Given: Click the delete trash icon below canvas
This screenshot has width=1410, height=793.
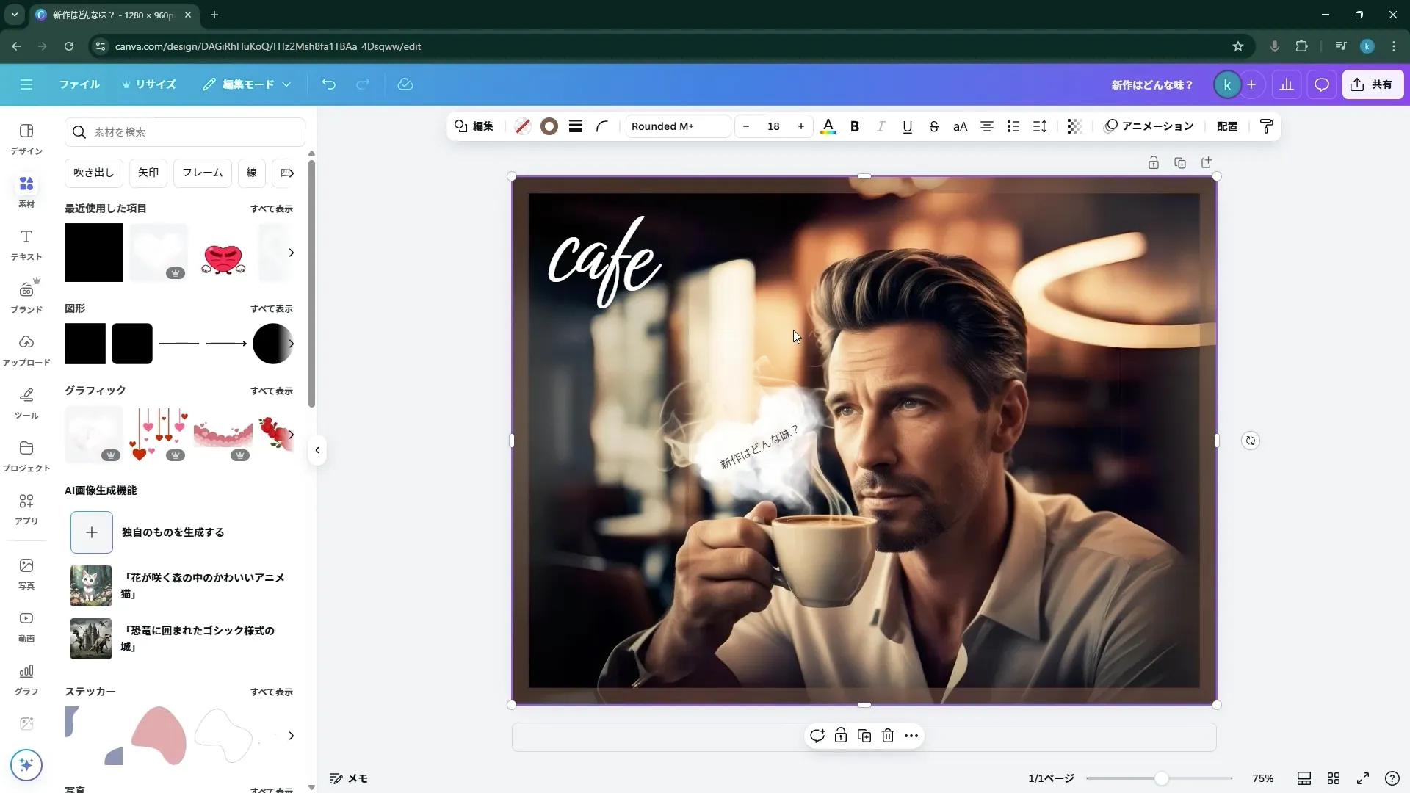Looking at the screenshot, I should click(887, 736).
